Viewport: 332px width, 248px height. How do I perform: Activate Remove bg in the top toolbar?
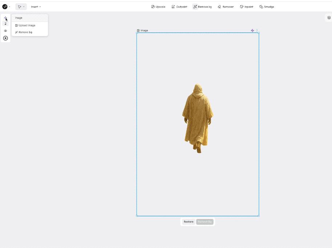[x=202, y=7]
